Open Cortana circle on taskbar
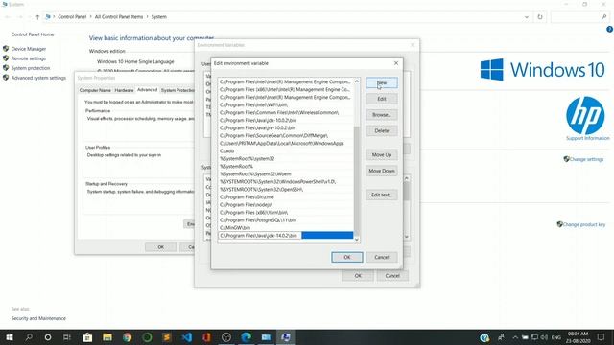The height and width of the screenshot is (345, 614). pos(48,337)
